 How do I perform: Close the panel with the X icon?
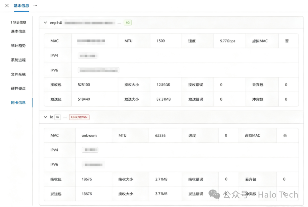click(7, 5)
